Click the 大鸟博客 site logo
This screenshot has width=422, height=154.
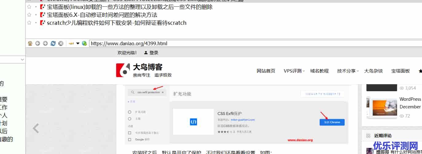point(144,70)
